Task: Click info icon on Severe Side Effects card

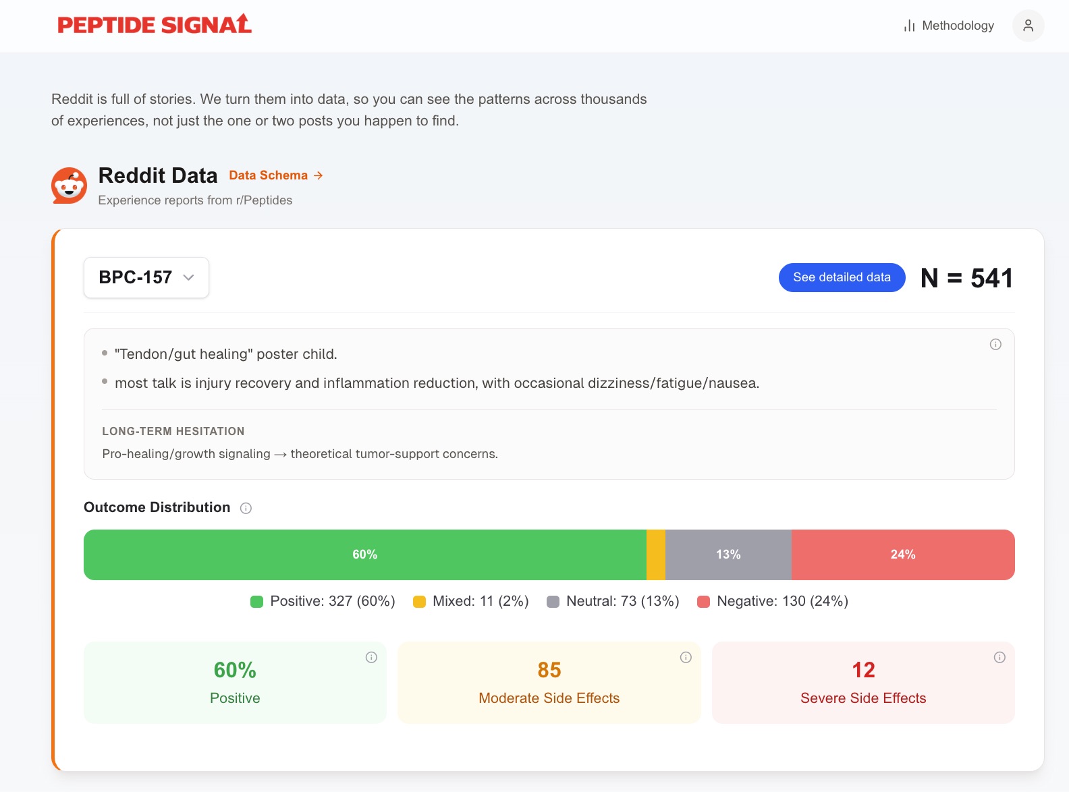Action: 999,658
